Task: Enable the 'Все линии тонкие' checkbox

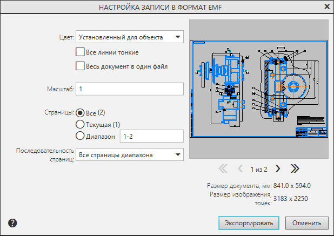Action: pos(81,52)
